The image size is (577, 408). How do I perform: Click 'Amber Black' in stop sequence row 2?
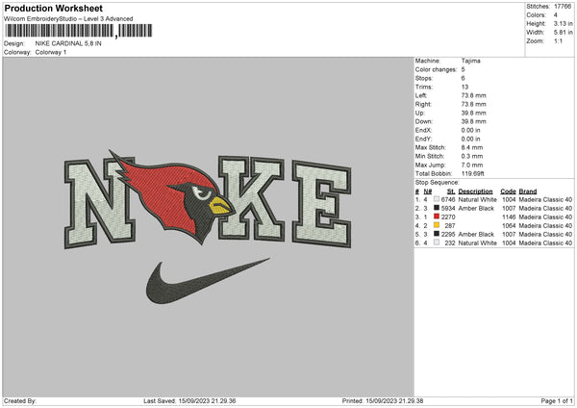pos(476,209)
